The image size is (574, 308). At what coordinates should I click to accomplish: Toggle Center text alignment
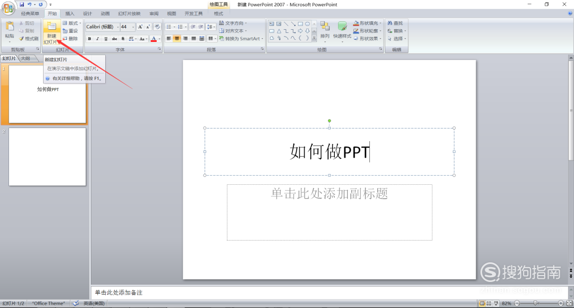tap(177, 38)
